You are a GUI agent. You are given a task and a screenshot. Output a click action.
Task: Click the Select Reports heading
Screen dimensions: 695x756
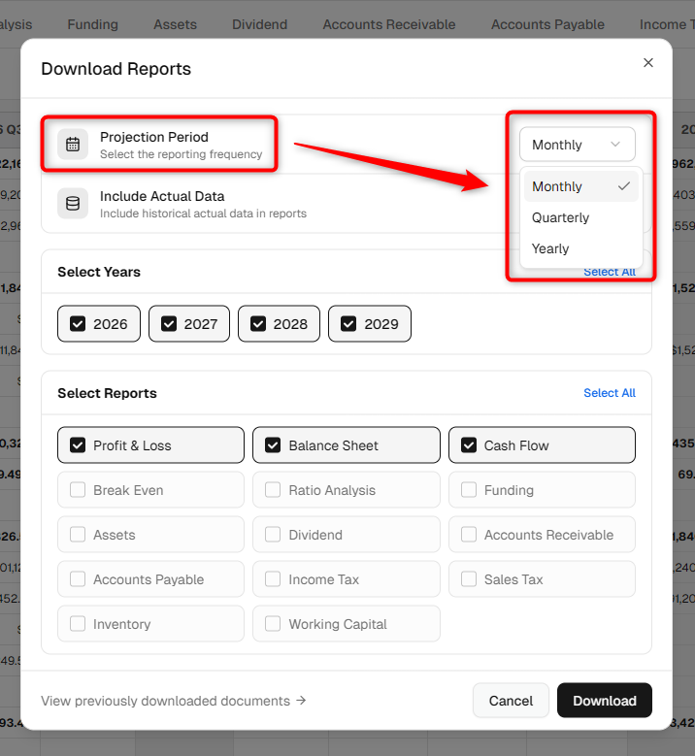pos(107,393)
